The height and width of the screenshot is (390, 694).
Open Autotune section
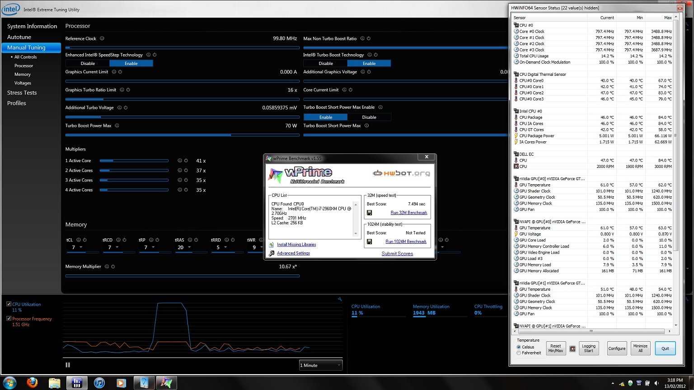19,37
